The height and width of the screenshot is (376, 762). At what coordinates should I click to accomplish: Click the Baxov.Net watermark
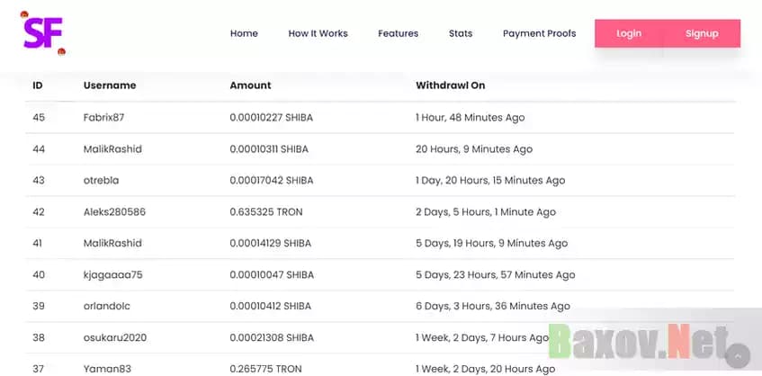click(x=637, y=342)
